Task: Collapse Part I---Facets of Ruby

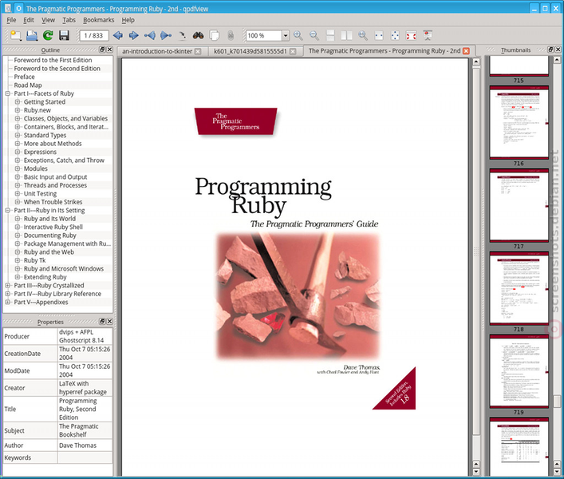Action: [7, 93]
